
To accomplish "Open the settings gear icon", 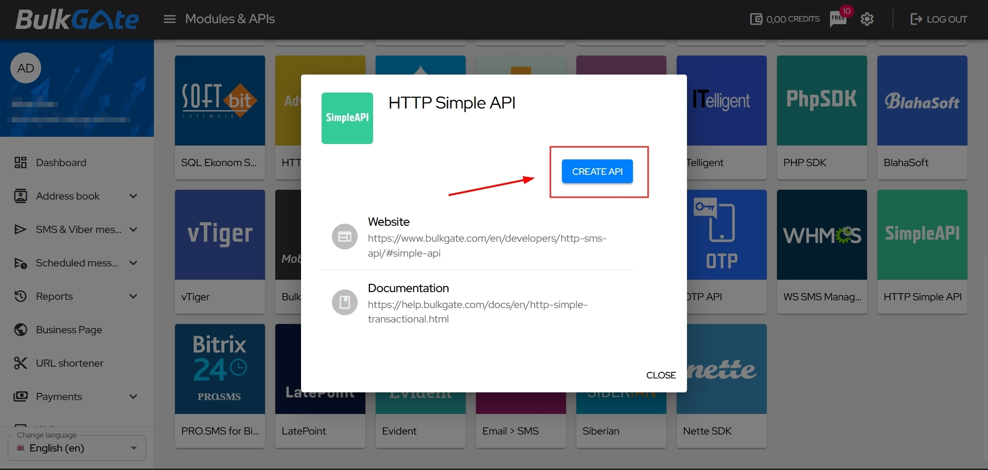I will [x=867, y=19].
